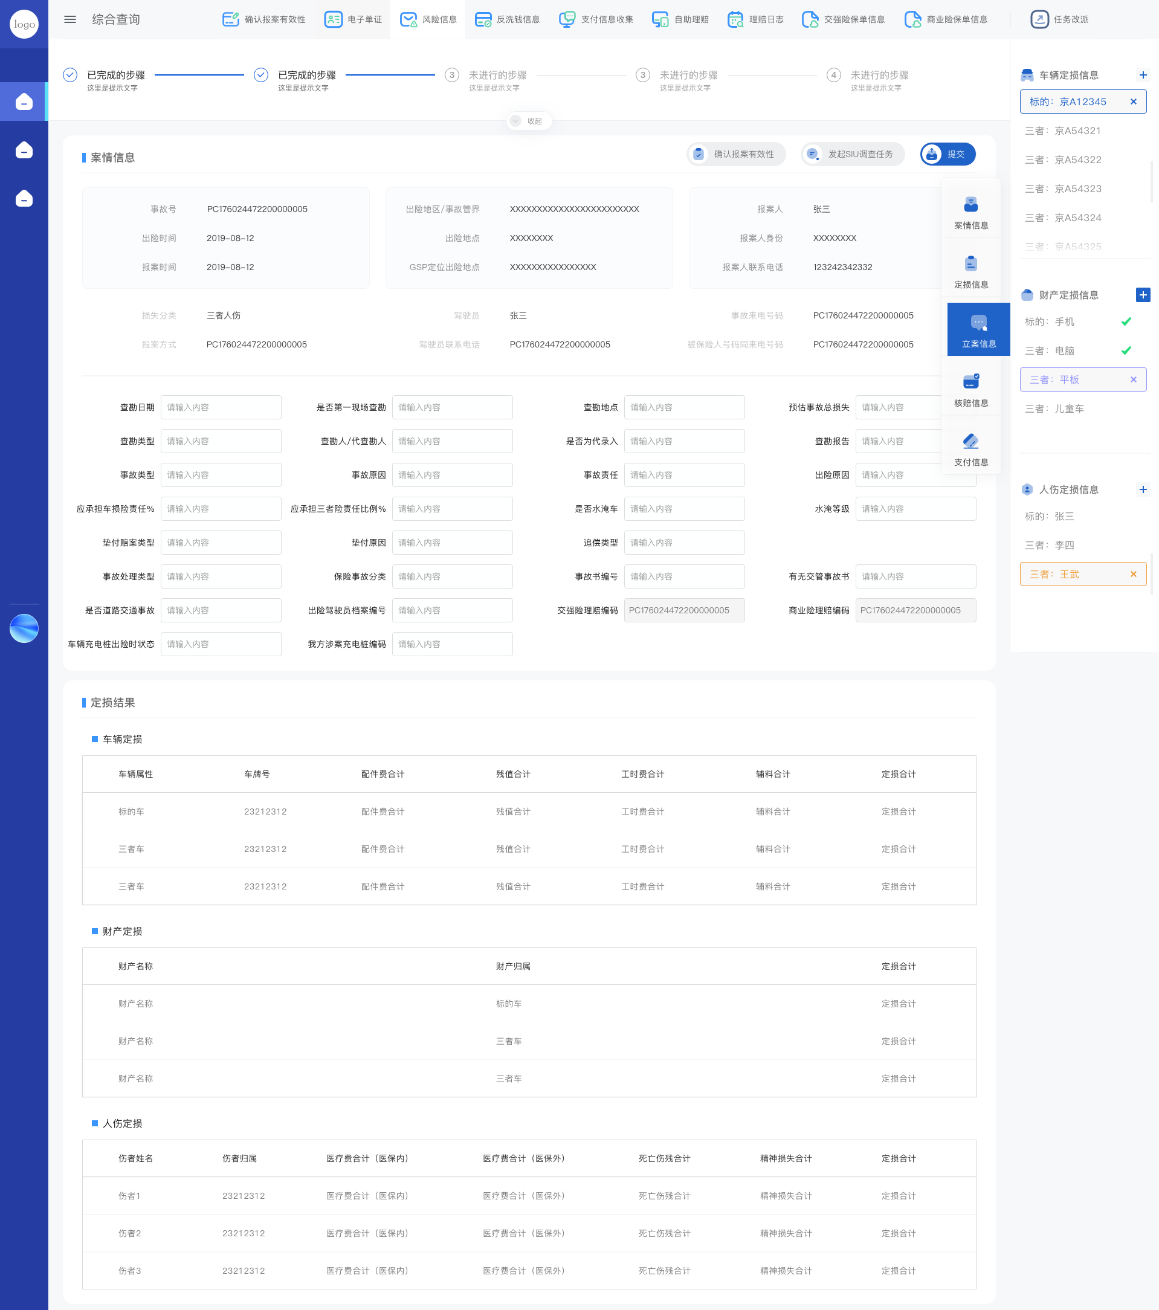
Task: Click the blue globe avatar in the sidebar
Action: (x=24, y=628)
